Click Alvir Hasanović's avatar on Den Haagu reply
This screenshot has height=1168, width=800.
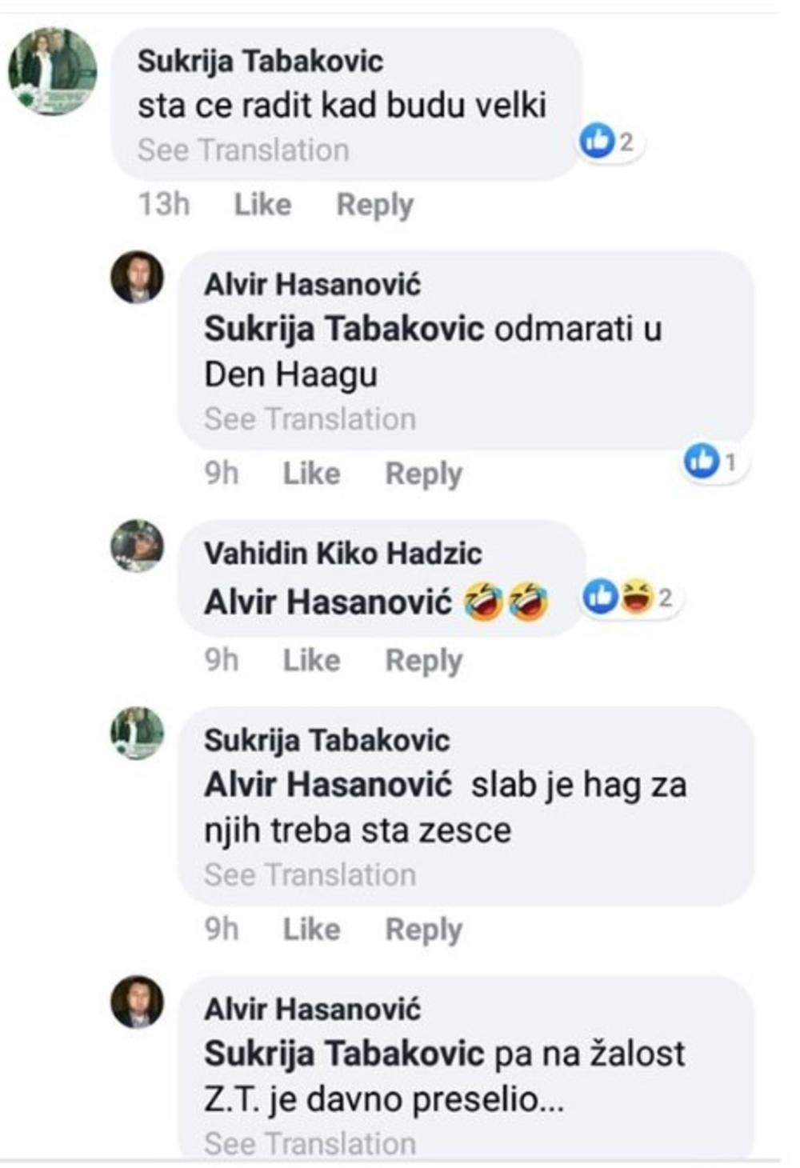pyautogui.click(x=137, y=278)
